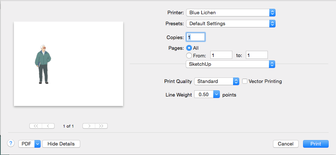Viewport: 336px width, 155px height.
Task: Open the PDF options dropdown arrow
Action: pos(37,144)
